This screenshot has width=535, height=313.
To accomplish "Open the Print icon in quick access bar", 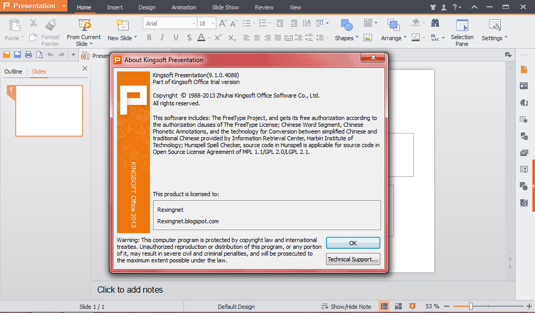I will pyautogui.click(x=28, y=54).
